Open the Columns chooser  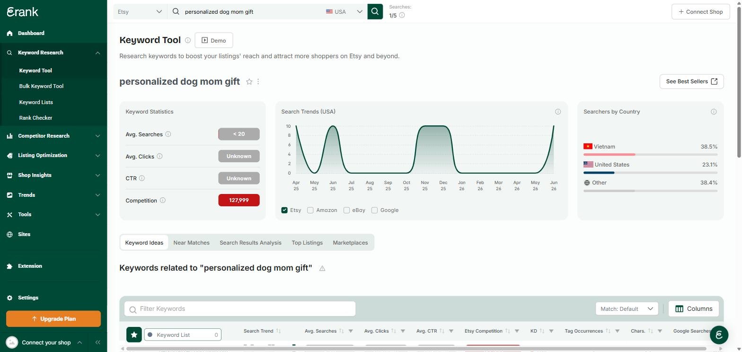694,308
